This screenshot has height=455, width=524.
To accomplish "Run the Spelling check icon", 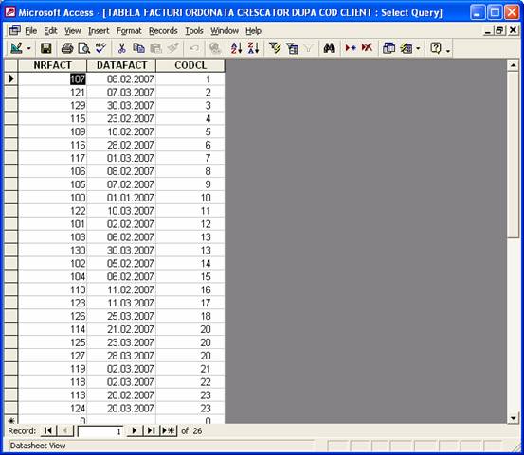I will coord(100,48).
